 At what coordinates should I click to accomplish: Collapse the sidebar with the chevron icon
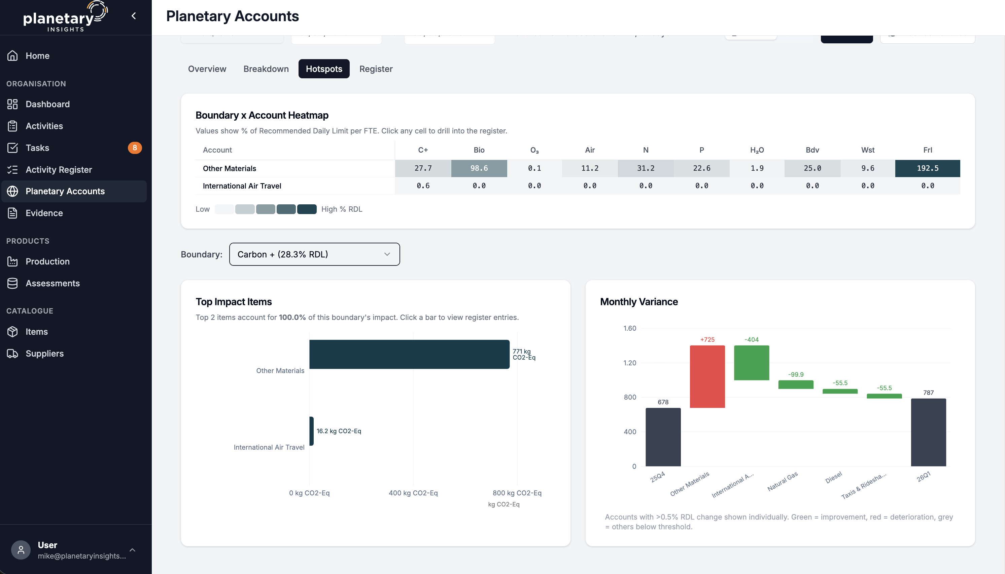[133, 16]
